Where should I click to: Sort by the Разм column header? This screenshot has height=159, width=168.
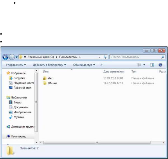[x=162, y=71]
